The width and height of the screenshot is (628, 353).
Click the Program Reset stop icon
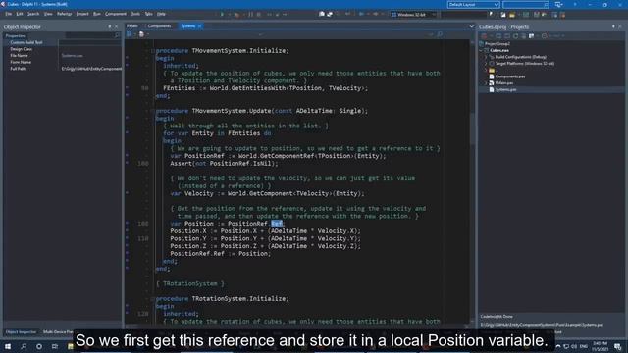tap(259, 15)
